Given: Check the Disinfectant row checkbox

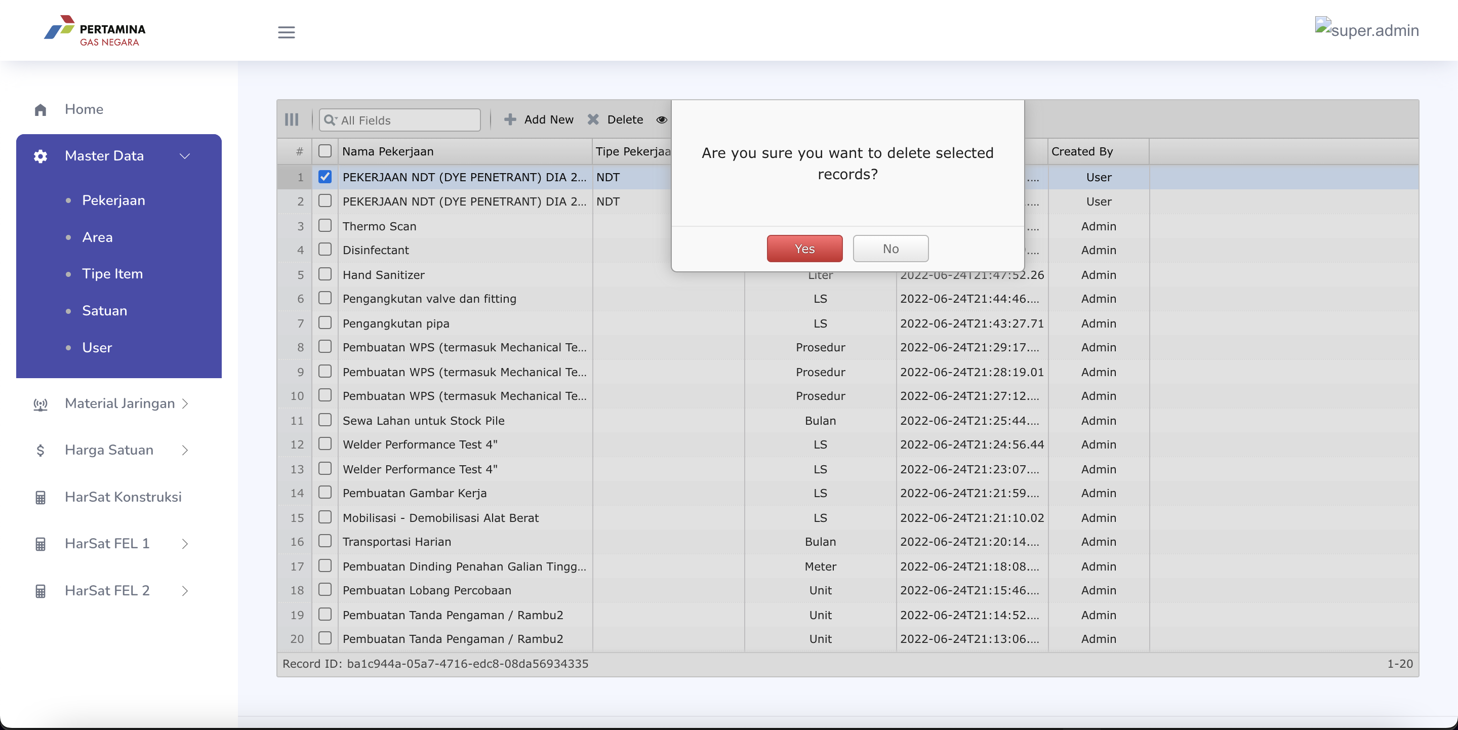Looking at the screenshot, I should (x=325, y=249).
